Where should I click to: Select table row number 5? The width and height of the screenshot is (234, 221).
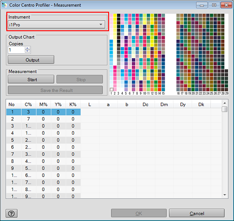pos(43,140)
